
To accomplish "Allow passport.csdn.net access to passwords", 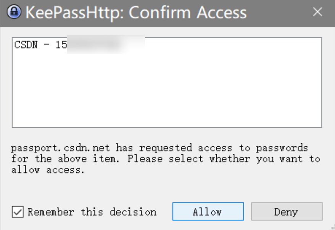I will [x=208, y=211].
